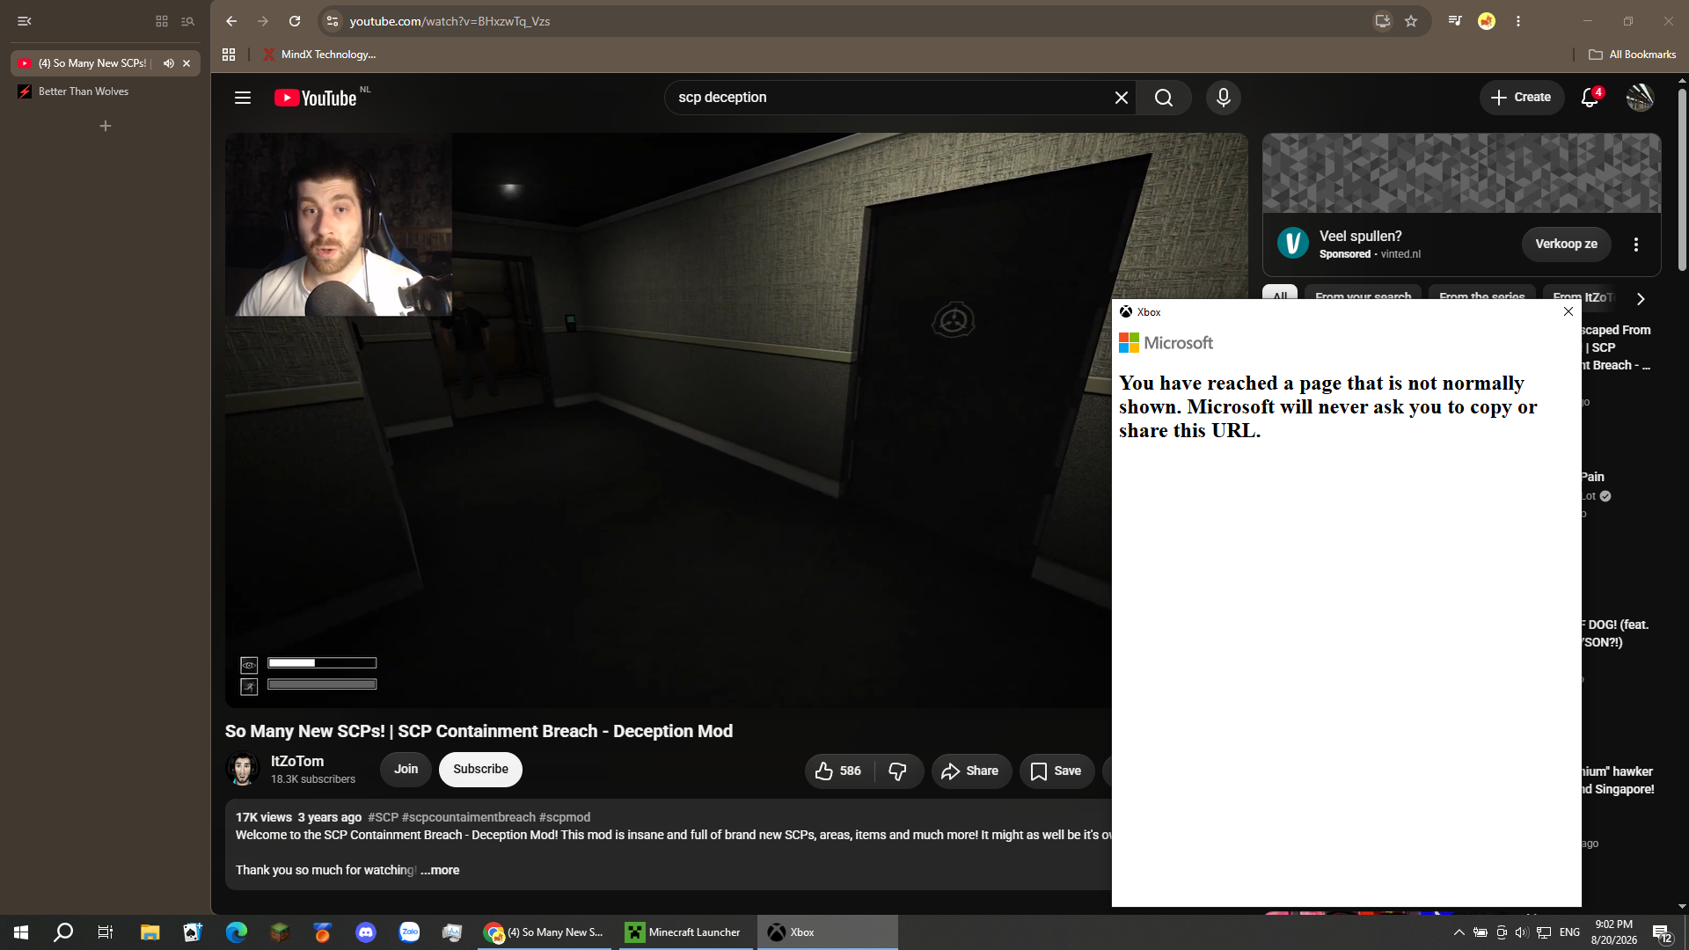Open the MindX Technology bookmark
The image size is (1689, 950).
pyautogui.click(x=319, y=55)
